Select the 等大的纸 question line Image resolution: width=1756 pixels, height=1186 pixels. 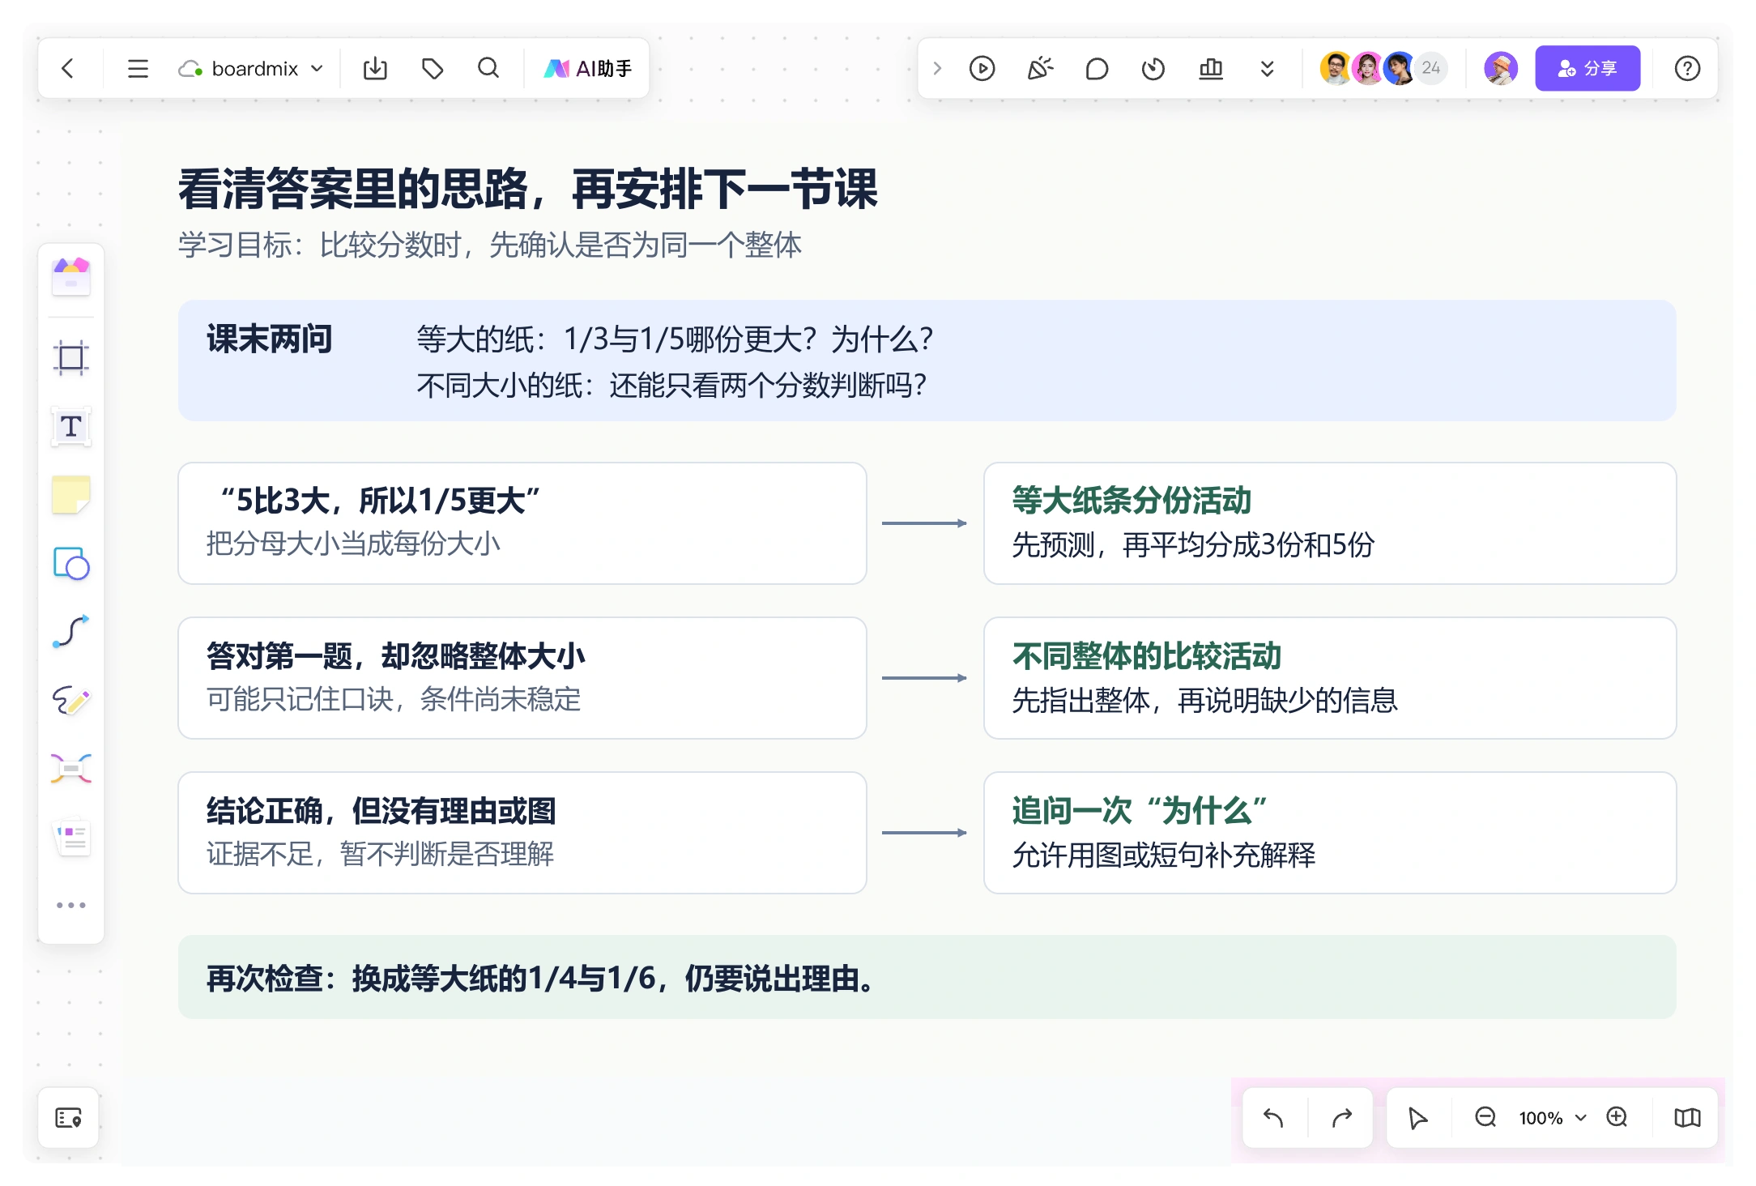tap(676, 339)
